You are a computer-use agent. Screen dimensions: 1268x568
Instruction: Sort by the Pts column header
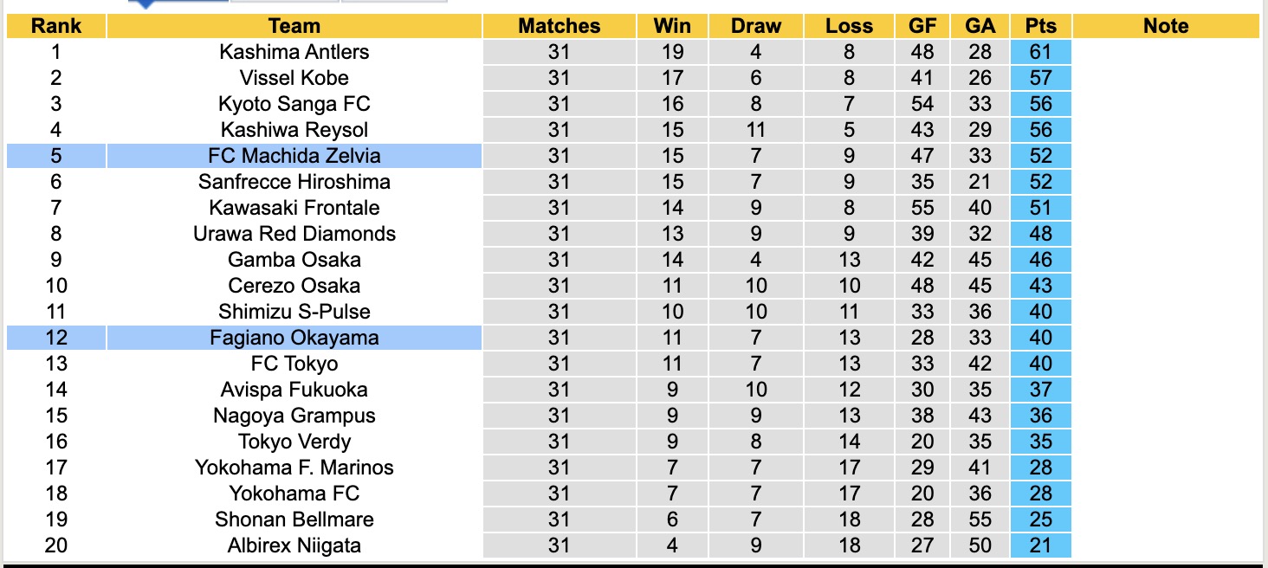click(x=1040, y=26)
